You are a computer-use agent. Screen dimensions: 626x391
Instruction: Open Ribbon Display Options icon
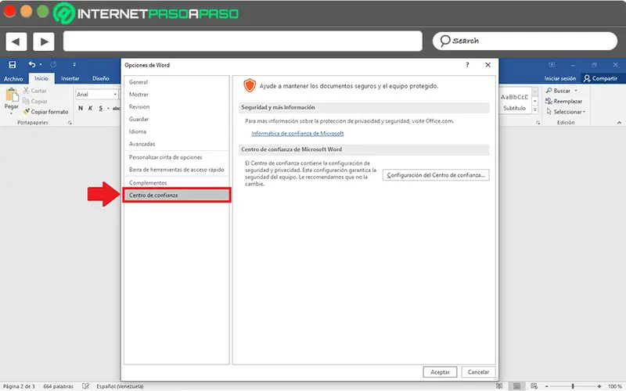552,65
